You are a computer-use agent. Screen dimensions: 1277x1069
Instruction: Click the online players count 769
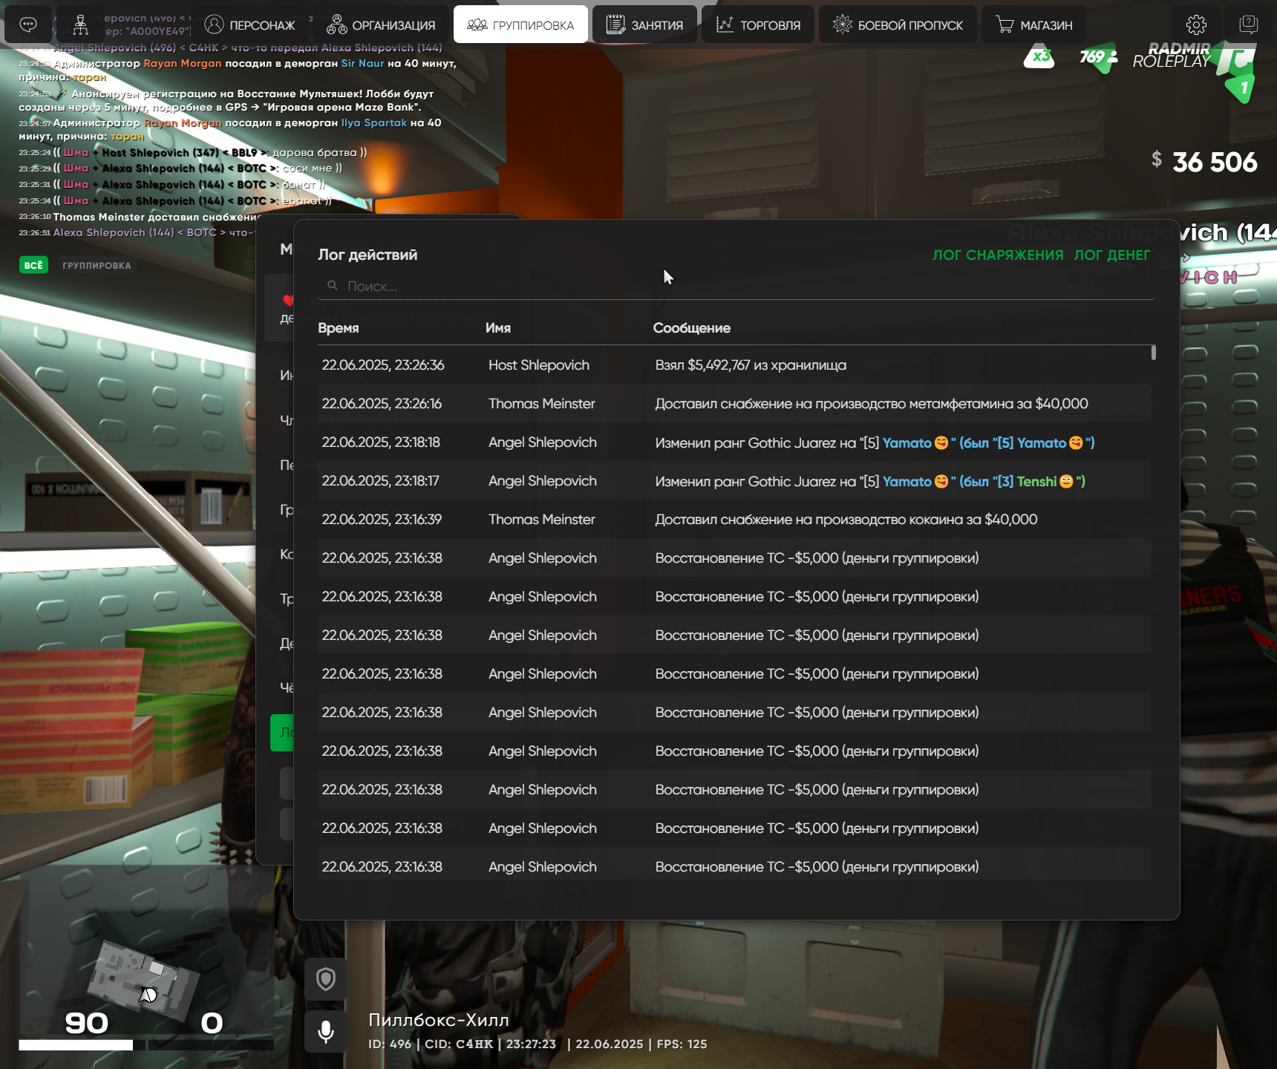click(1099, 56)
